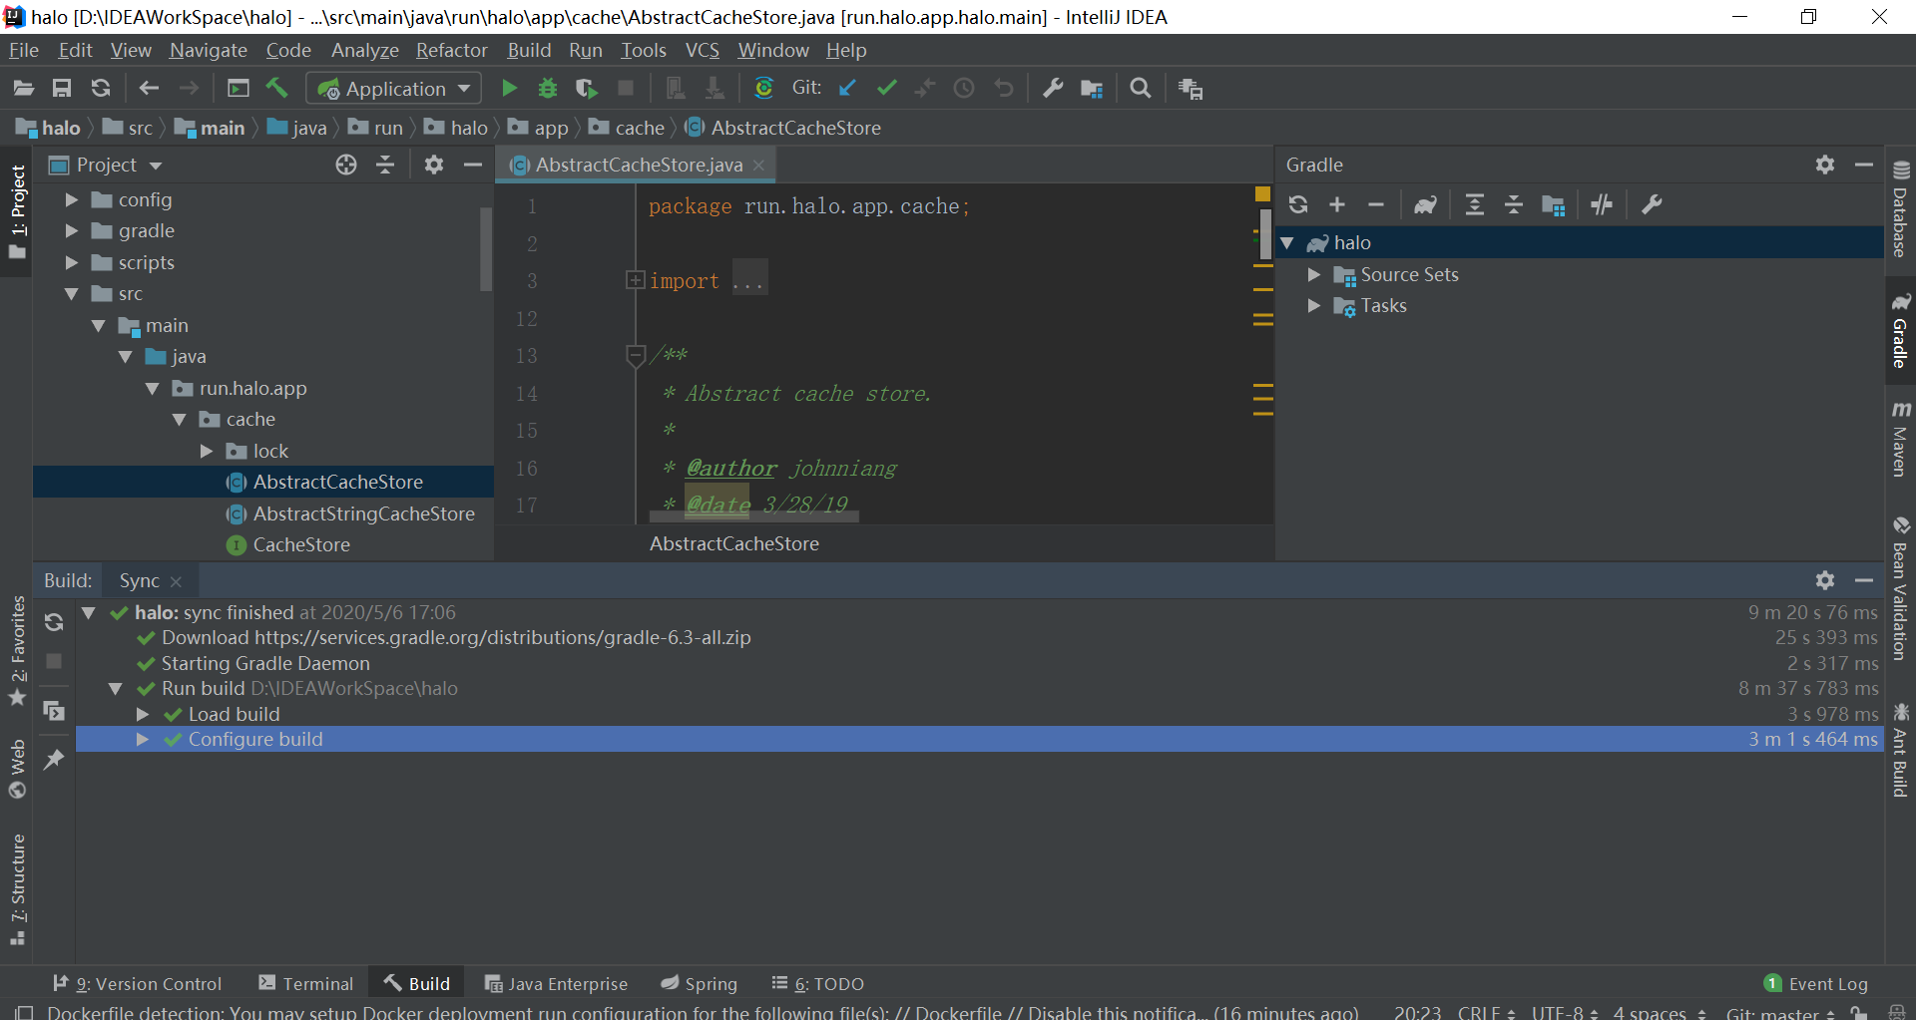Click the Debug bug icon in toolbar
The width and height of the screenshot is (1916, 1020).
(547, 89)
